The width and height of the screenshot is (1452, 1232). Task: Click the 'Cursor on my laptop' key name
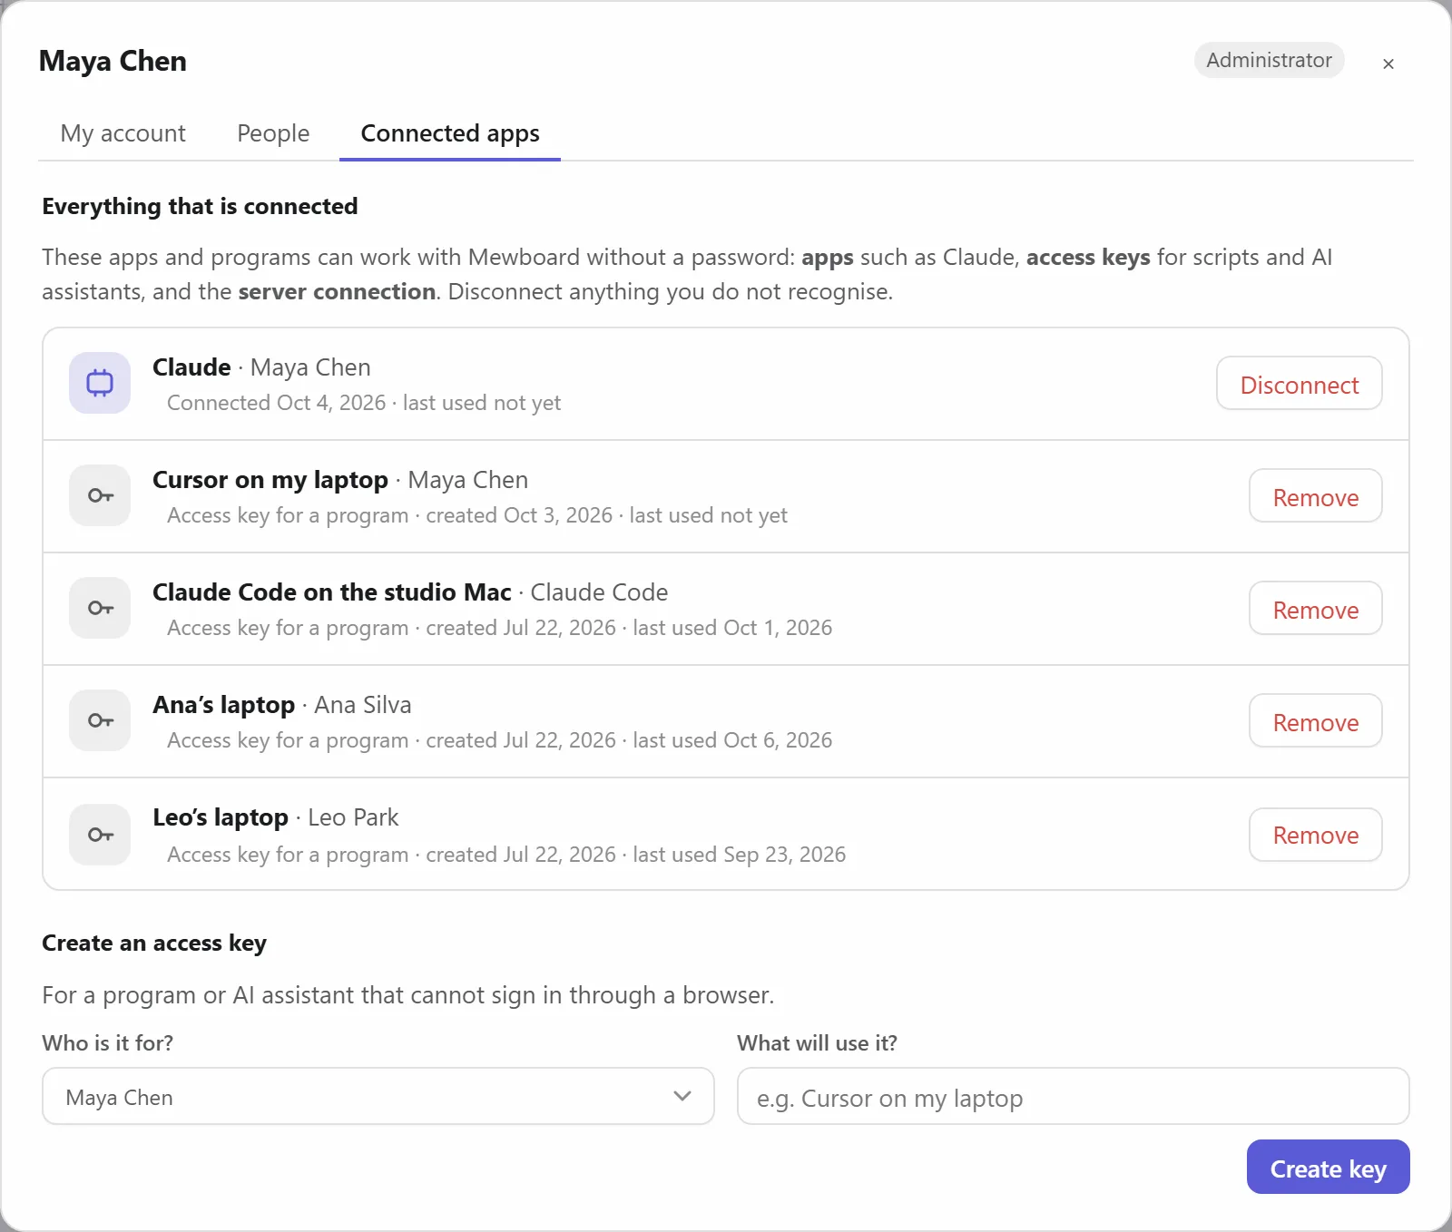coord(270,480)
